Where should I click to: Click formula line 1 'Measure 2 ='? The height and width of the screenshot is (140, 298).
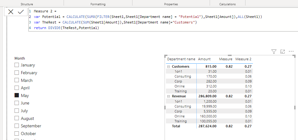coord(45,11)
